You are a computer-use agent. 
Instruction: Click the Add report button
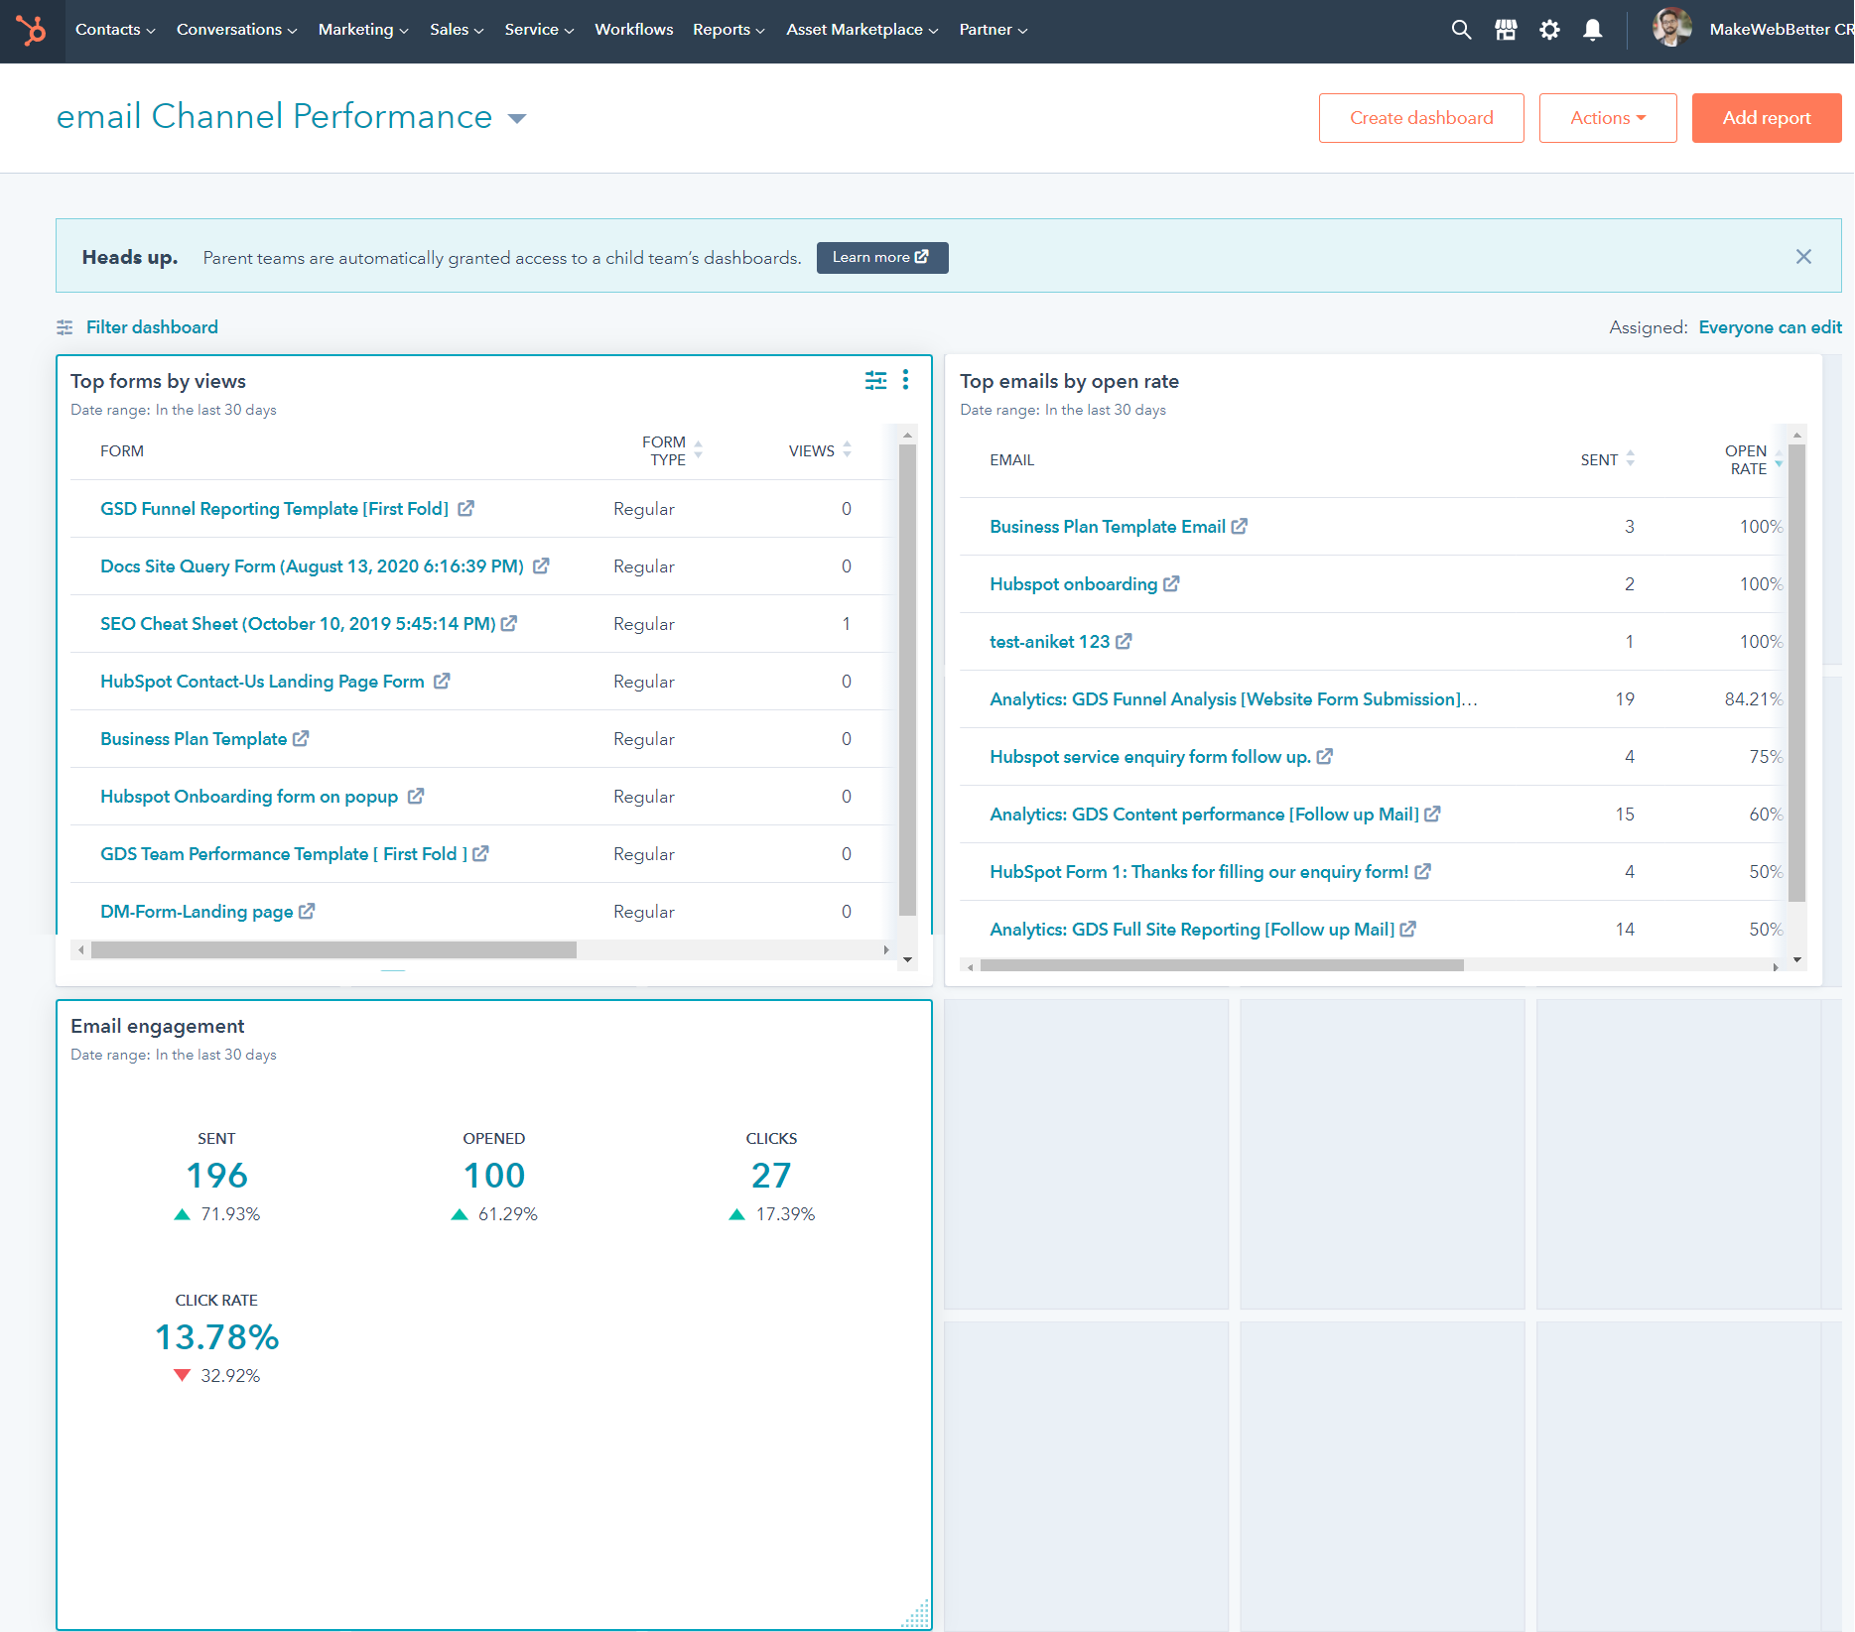click(x=1766, y=117)
